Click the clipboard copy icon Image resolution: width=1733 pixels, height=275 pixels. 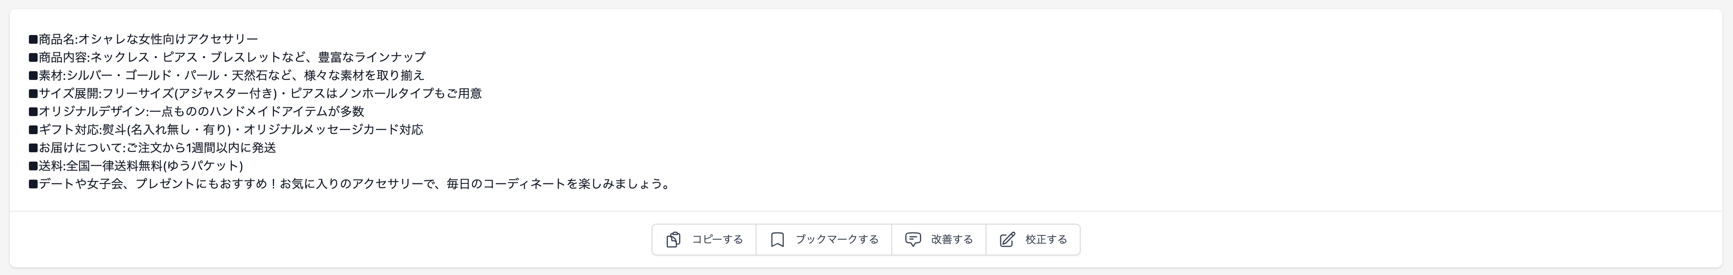click(x=673, y=240)
